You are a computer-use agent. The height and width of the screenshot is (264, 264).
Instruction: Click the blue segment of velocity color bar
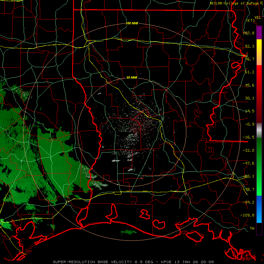click(x=259, y=209)
